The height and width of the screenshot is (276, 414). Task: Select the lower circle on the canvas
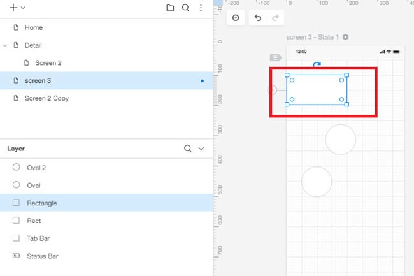pyautogui.click(x=317, y=182)
